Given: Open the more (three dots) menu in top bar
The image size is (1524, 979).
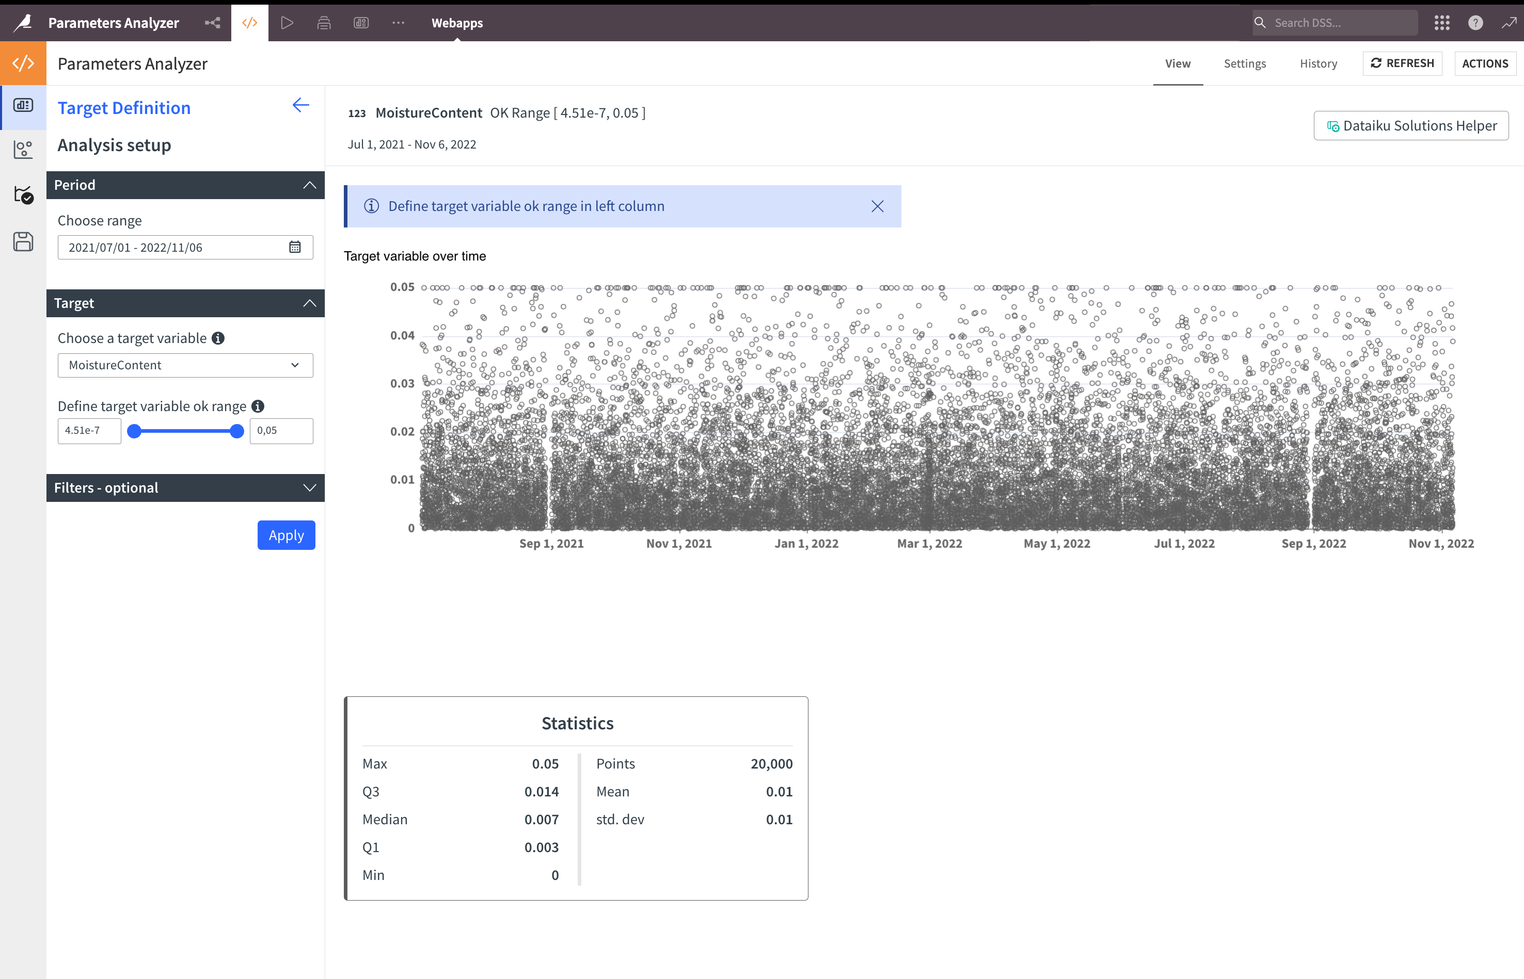Looking at the screenshot, I should [399, 23].
